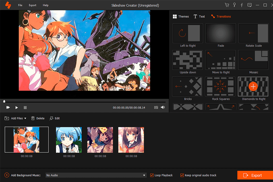273x182 pixels.
Task: Open the Export menu
Action: [x=32, y=5]
